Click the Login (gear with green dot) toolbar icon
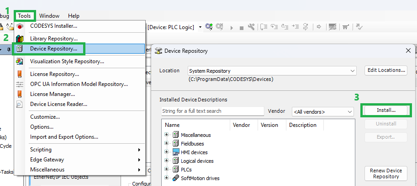 pos(209,27)
